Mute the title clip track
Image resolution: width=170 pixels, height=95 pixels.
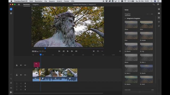coord(21,65)
